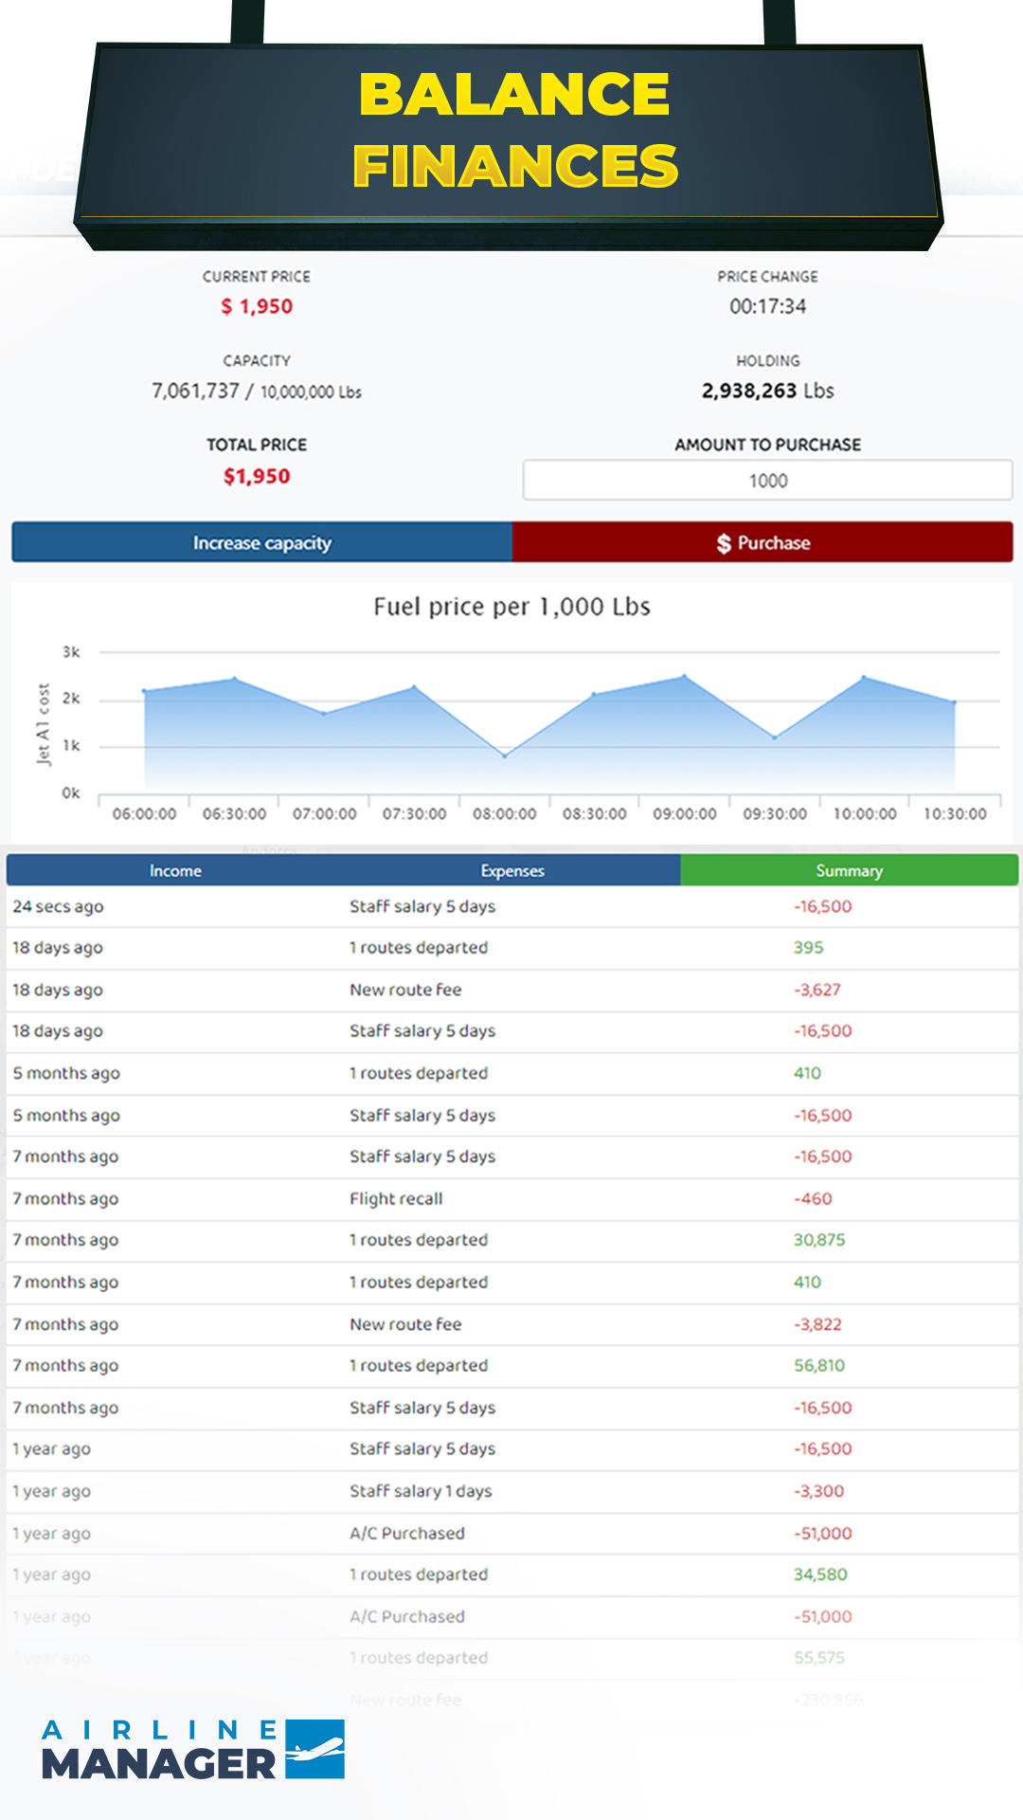
Task: Click the 30,875 routes departed amount
Action: pyautogui.click(x=818, y=1240)
